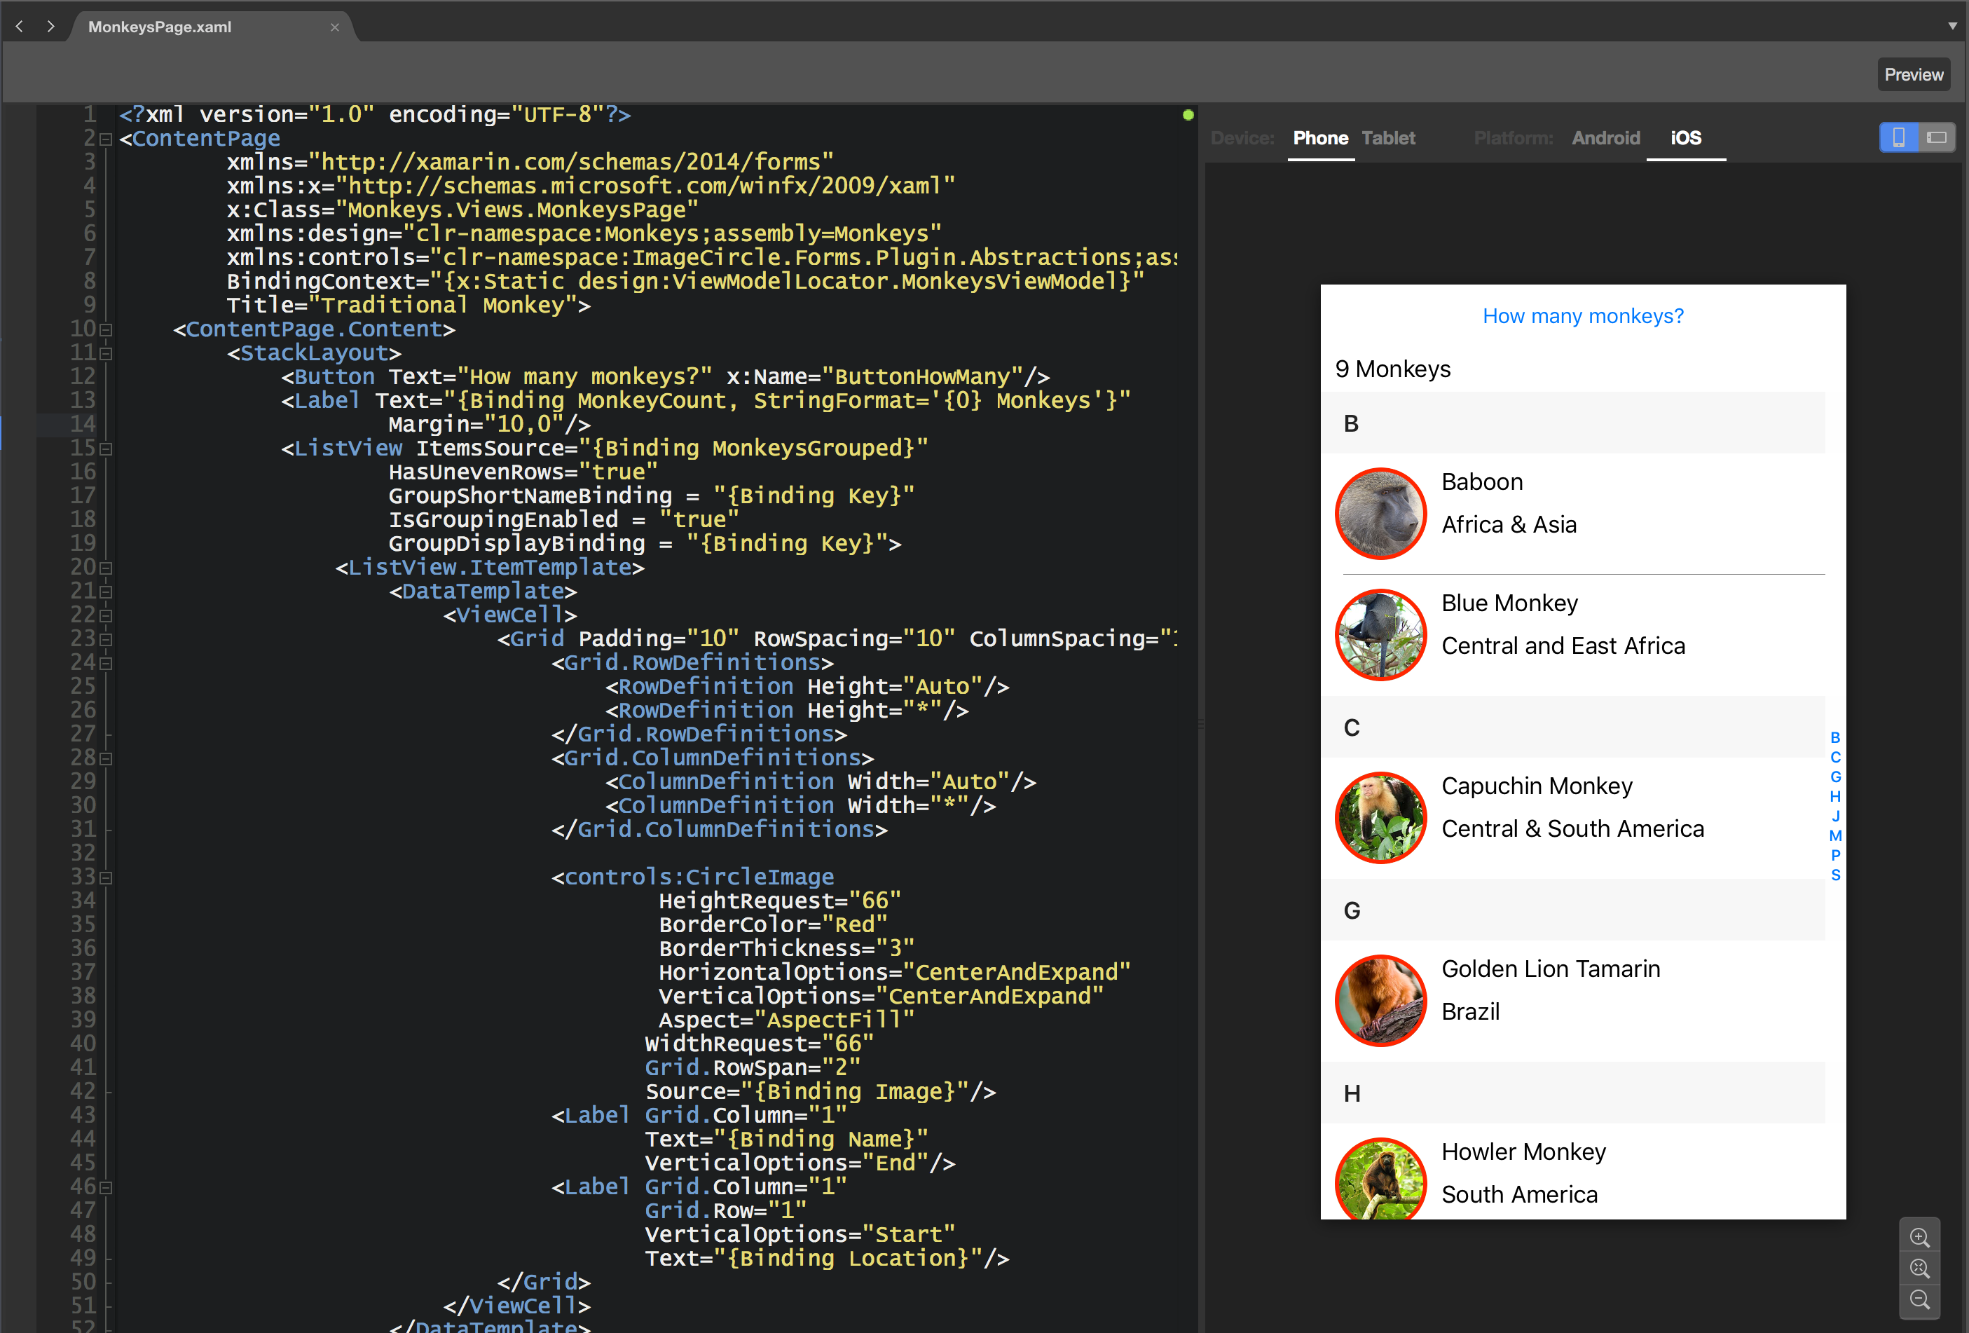Open the document tabs dropdown arrow
1969x1333 pixels.
coord(1952,25)
